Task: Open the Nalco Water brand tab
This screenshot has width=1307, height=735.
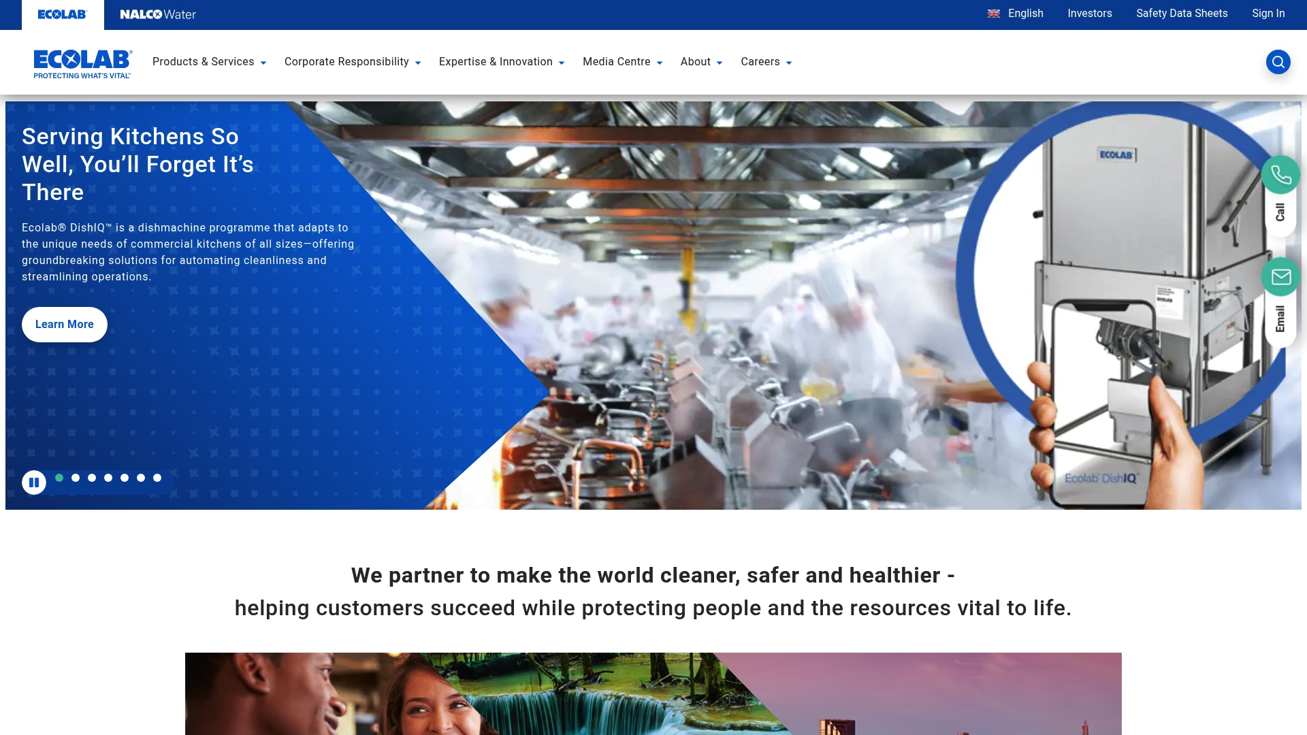Action: [x=158, y=14]
